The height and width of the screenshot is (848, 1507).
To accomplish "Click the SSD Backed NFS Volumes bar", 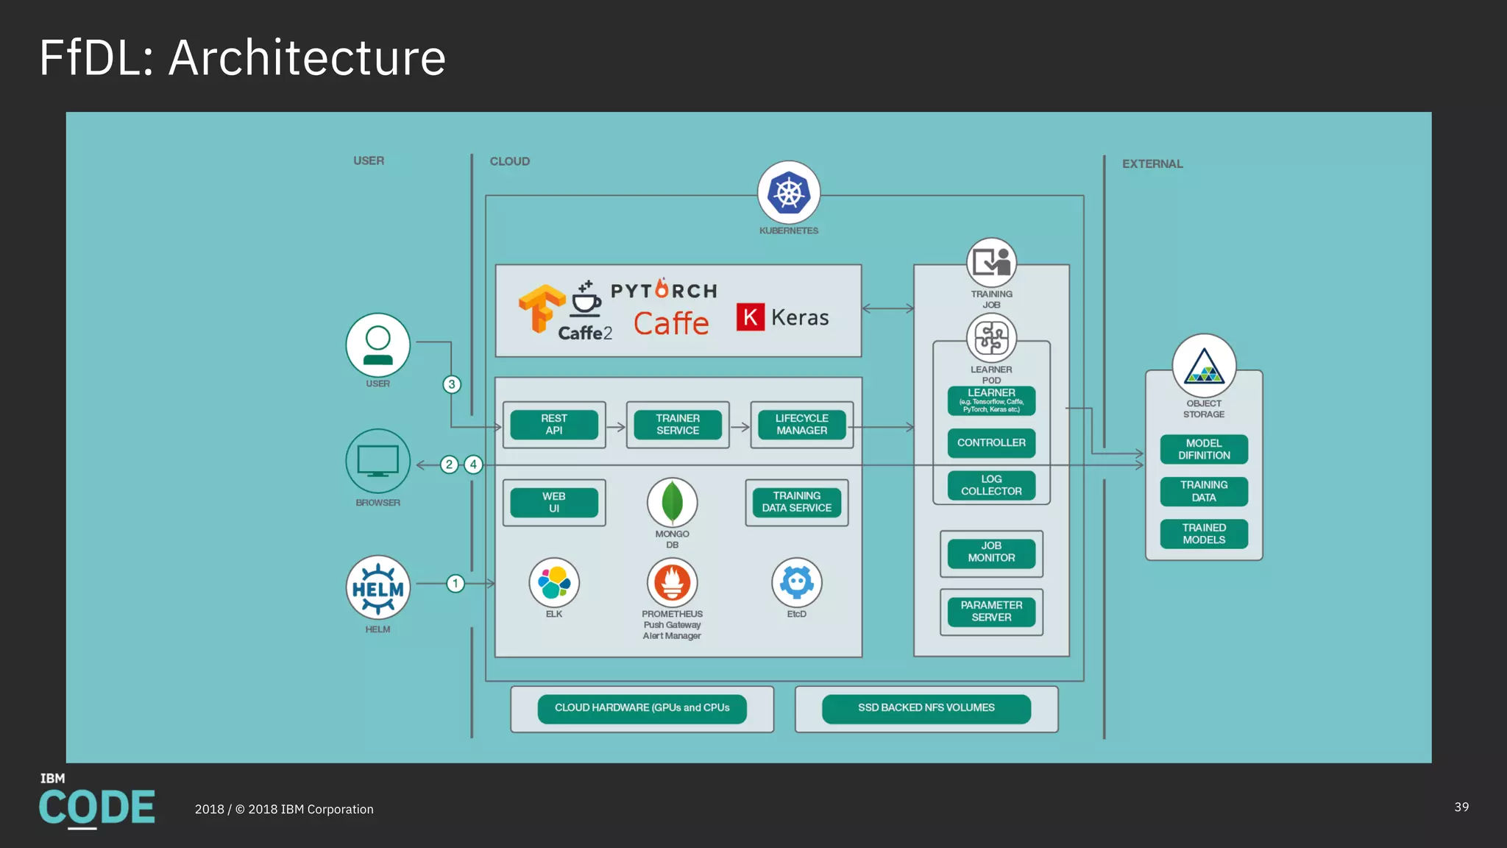I will click(926, 708).
